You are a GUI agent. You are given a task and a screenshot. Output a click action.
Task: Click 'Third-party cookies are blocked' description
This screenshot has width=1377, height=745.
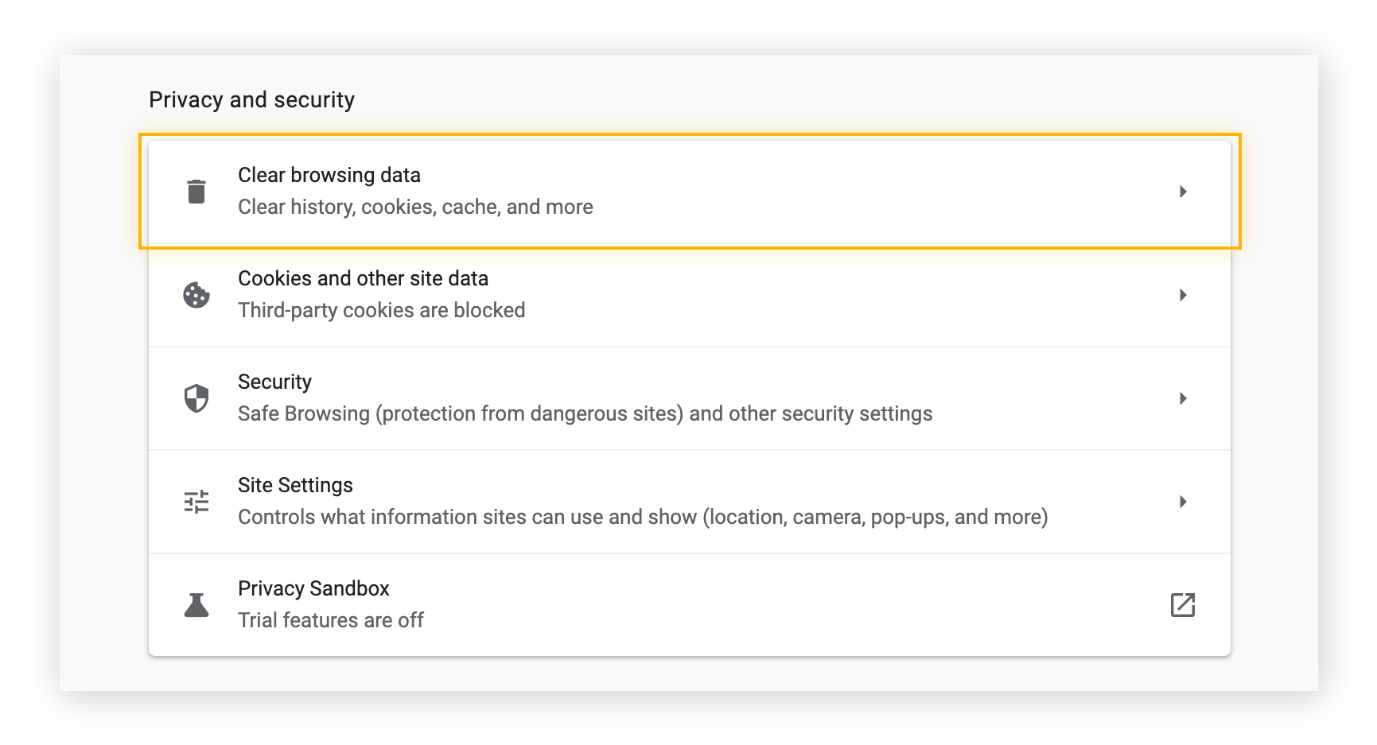click(381, 310)
